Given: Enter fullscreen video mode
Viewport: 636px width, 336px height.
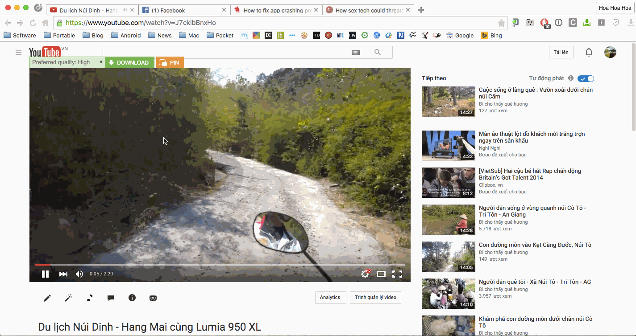Looking at the screenshot, I should click(397, 274).
